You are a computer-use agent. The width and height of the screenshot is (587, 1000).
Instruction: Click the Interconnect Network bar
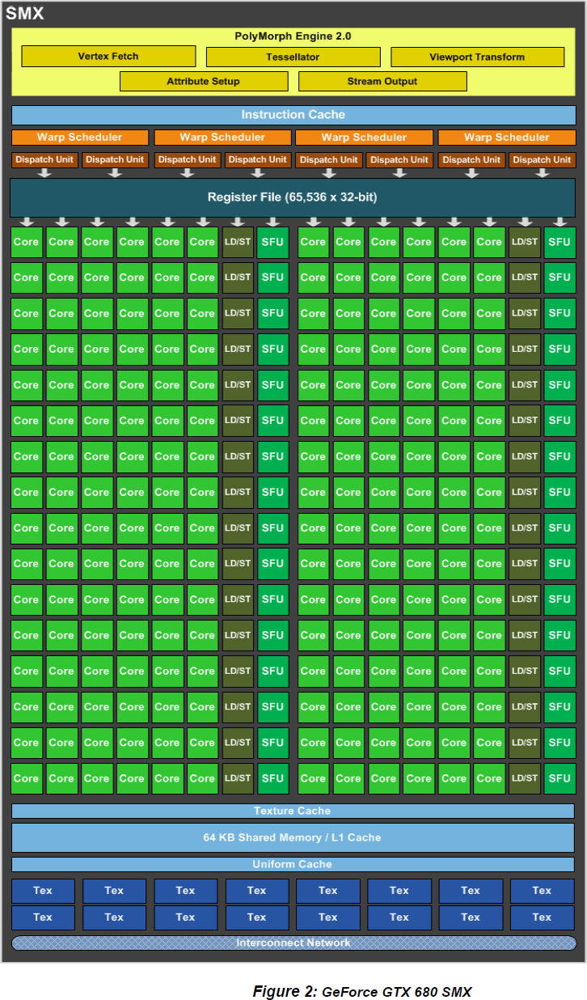(x=293, y=943)
